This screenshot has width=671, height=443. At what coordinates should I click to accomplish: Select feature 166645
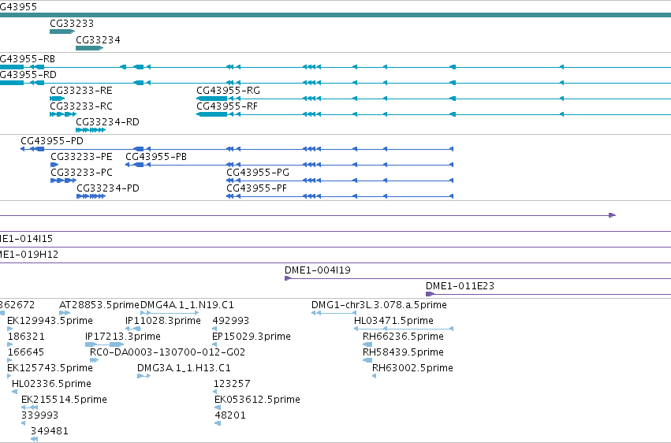tap(26, 353)
